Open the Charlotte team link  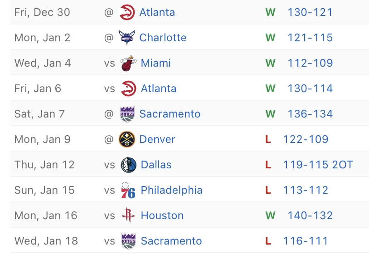coord(163,38)
